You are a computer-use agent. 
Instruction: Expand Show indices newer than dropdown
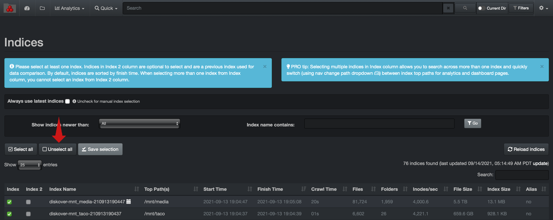click(x=140, y=124)
